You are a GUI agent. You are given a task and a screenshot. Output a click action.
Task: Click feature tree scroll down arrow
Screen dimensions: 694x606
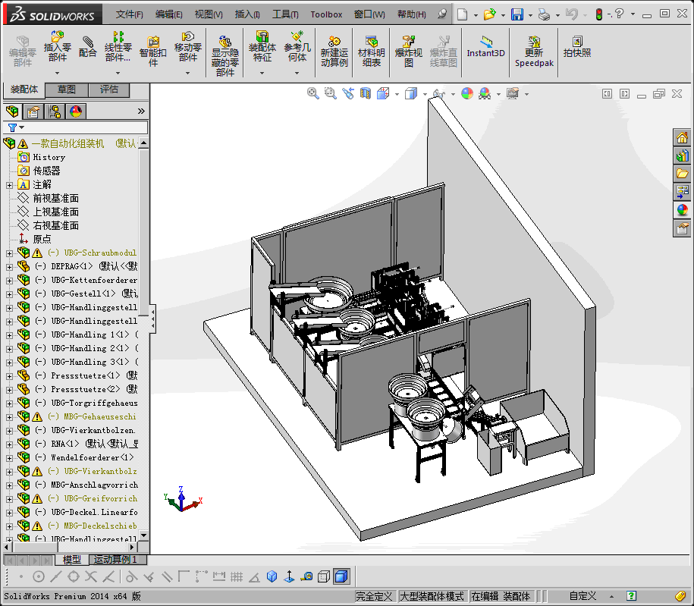pyautogui.click(x=143, y=535)
